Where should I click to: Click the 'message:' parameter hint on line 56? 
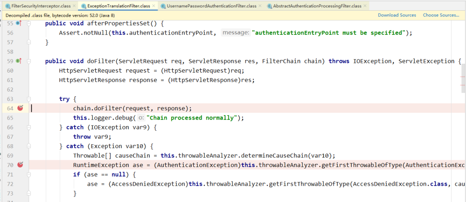pyautogui.click(x=236, y=33)
